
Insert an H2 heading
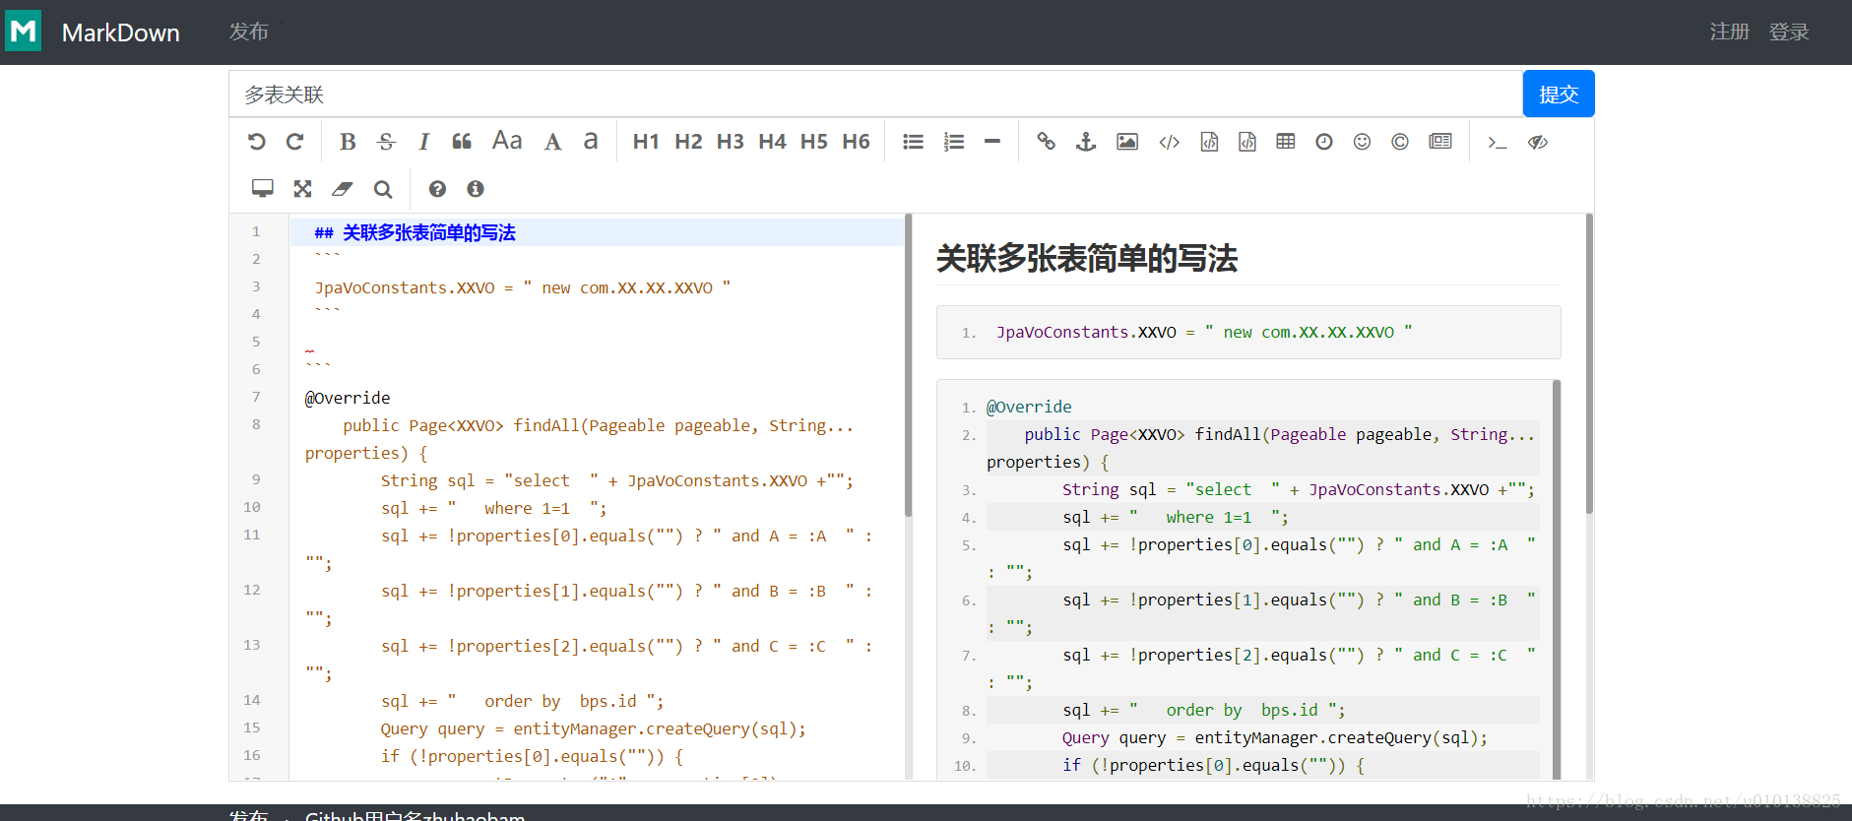point(688,142)
